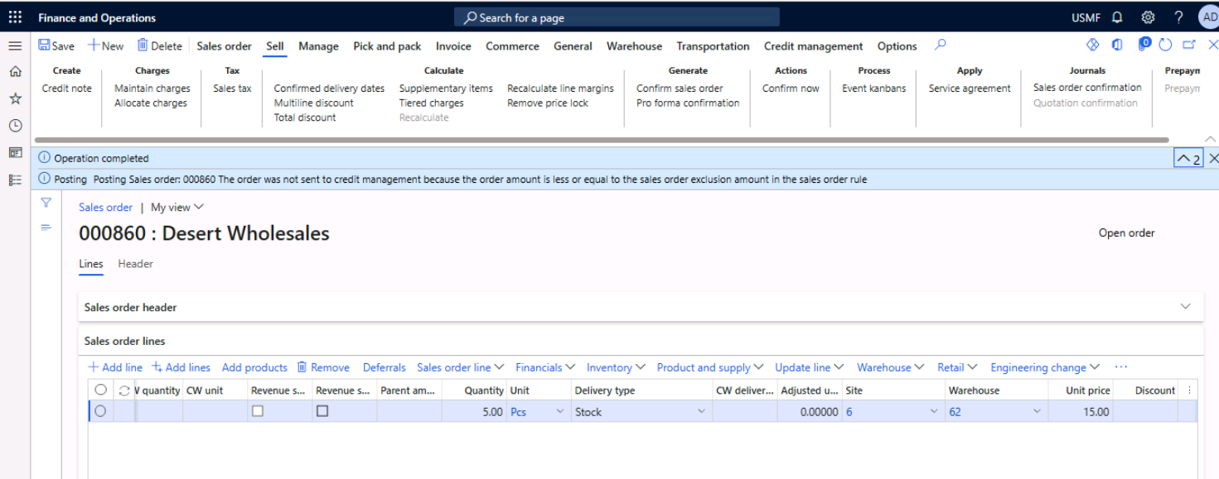Open the Help question mark icon

1178,17
